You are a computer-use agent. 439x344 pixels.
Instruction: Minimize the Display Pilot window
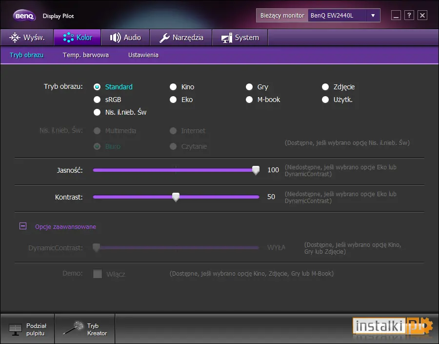(396, 15)
